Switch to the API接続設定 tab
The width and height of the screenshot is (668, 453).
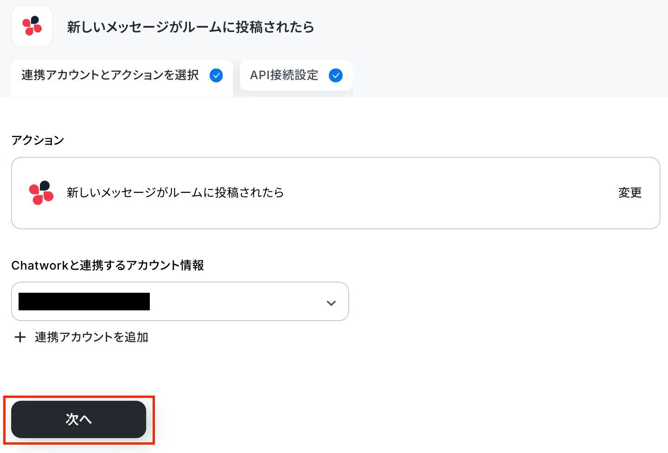[296, 75]
